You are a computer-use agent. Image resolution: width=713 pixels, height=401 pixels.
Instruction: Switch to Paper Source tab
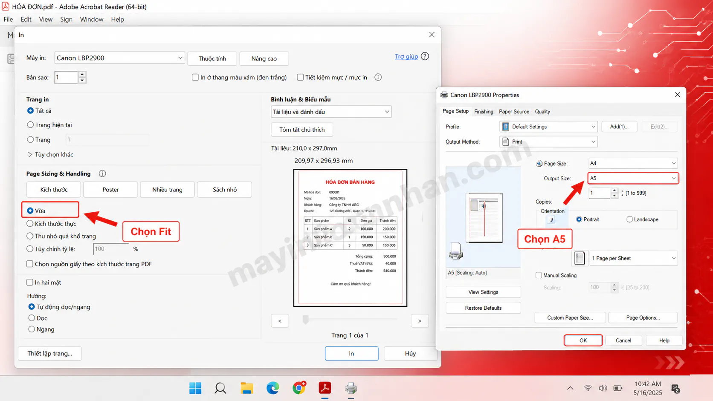[x=514, y=112]
